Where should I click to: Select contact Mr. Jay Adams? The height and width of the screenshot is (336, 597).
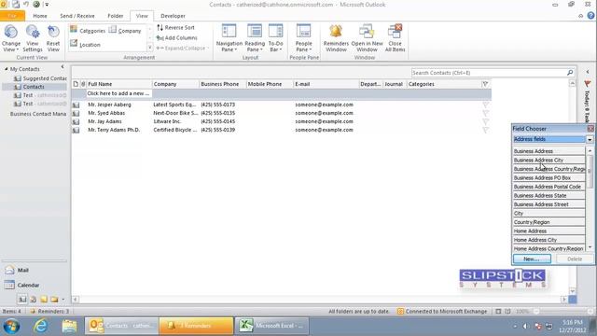[x=104, y=121]
